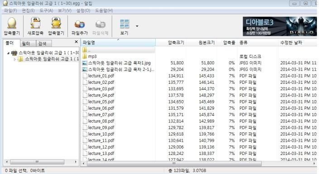Close the folder side panel
The image size is (326, 174).
(x=77, y=42)
